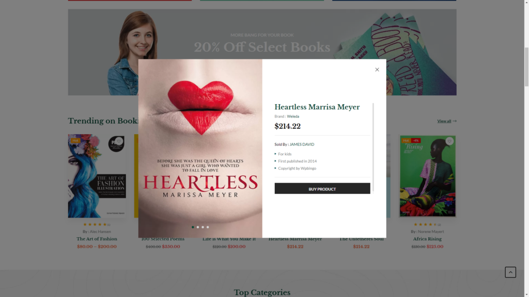Image resolution: width=529 pixels, height=297 pixels.
Task: Select the first image carousel dot
Action: click(193, 227)
